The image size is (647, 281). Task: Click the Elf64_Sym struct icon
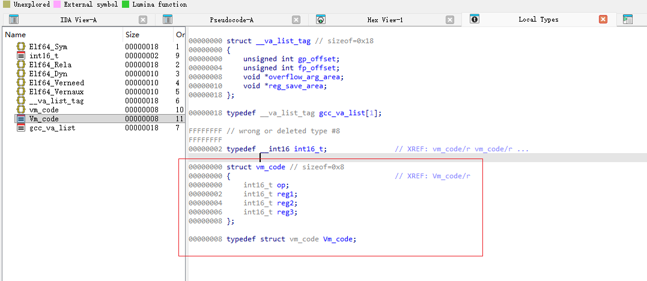pyautogui.click(x=20, y=47)
